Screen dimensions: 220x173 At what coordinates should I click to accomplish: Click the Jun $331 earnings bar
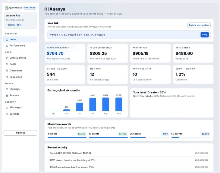coord(80,107)
